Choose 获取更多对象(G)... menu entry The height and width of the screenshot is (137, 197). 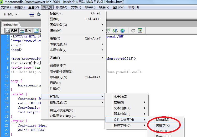click(x=73, y=116)
